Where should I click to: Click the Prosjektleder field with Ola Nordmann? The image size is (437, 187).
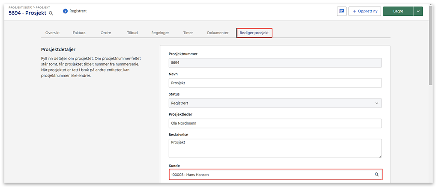(275, 123)
